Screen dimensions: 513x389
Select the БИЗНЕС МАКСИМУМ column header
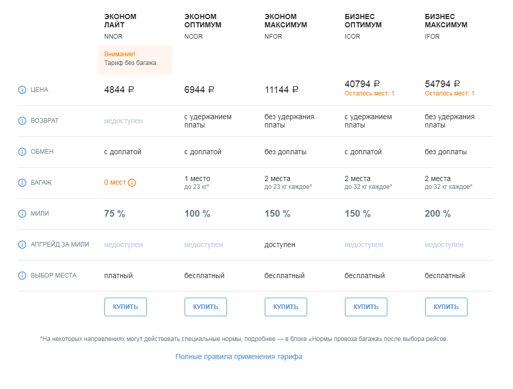click(x=446, y=21)
